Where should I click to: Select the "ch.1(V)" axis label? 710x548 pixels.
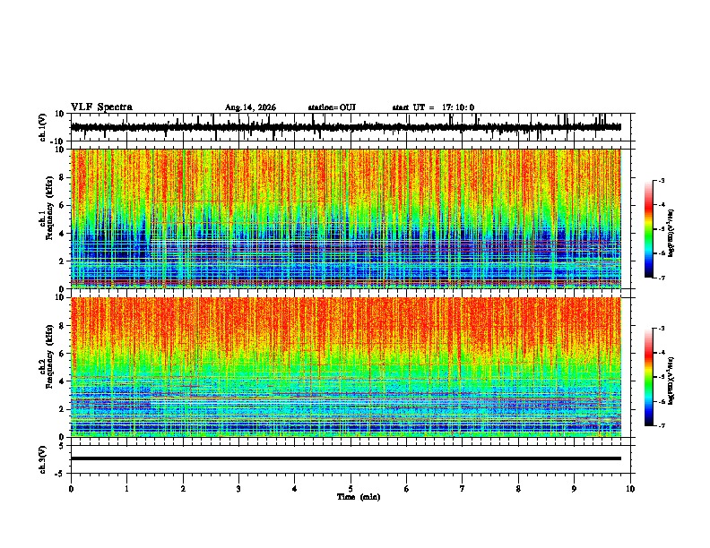[43, 127]
